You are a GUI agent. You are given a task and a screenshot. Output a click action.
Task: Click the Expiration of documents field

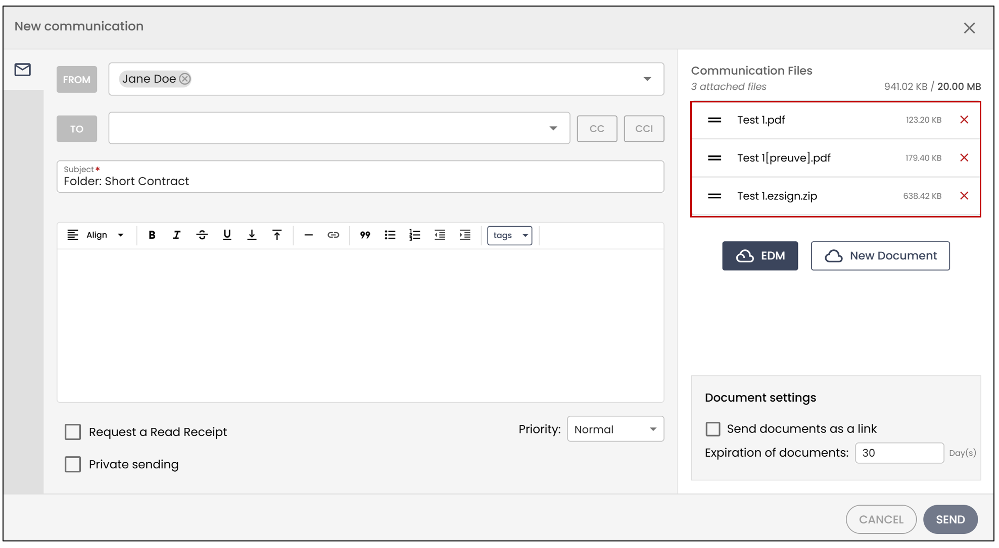tap(899, 453)
